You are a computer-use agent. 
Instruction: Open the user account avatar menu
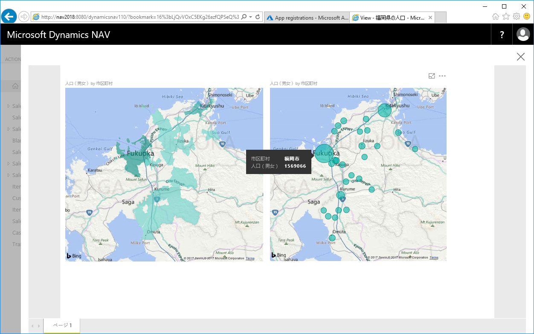click(523, 35)
